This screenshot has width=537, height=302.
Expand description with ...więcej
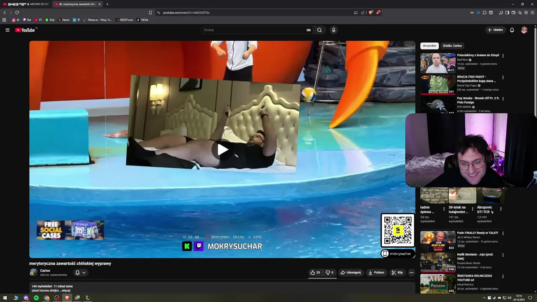pos(65,290)
